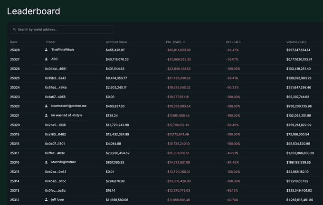Screen dimensions: 323x205
Task: Focus the Search by wallet address field
Action: (64, 29)
